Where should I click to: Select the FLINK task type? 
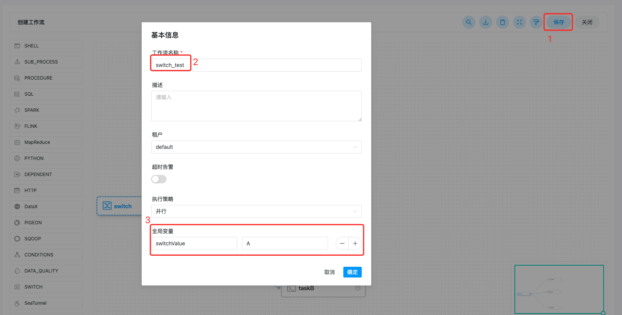click(46, 126)
